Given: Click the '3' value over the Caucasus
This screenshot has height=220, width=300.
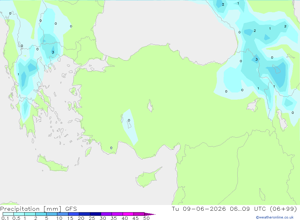Looking at the screenshot, I should tap(256, 59).
